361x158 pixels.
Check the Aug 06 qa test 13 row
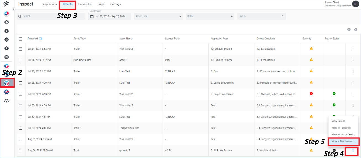[x=20, y=151]
